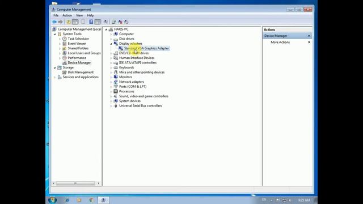Viewport: 363px width, 204px height.
Task: Click the Up One Level folder icon
Action: point(69,22)
